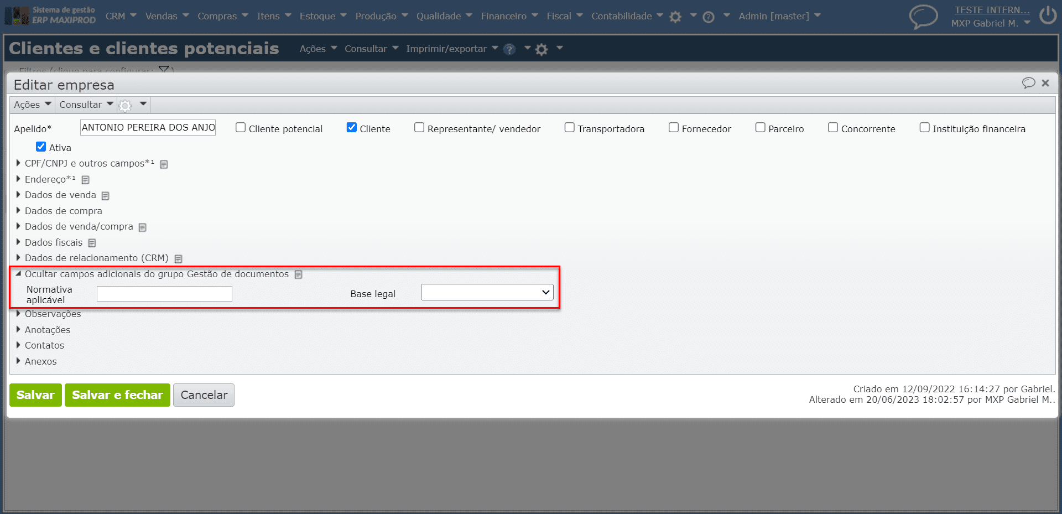Expand the Observações section
This screenshot has width=1062, height=514.
(x=48, y=314)
